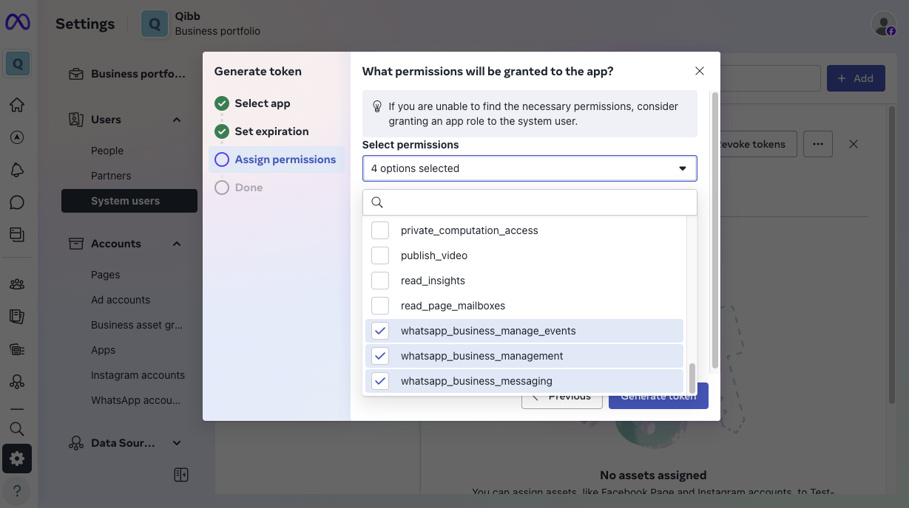Image resolution: width=909 pixels, height=508 pixels.
Task: Open the Help question mark icon
Action: (x=17, y=490)
